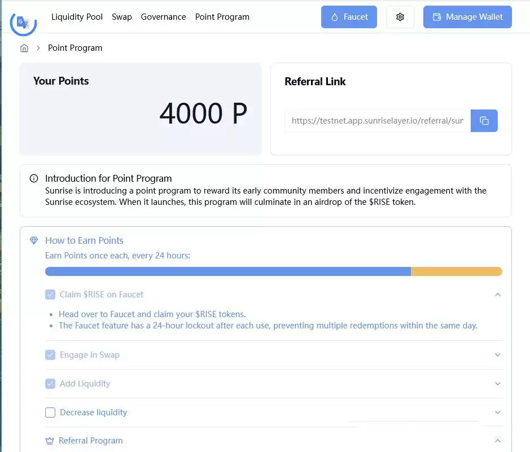Open the Liquidity Pool menu item
This screenshot has width=530, height=452.
(x=77, y=17)
